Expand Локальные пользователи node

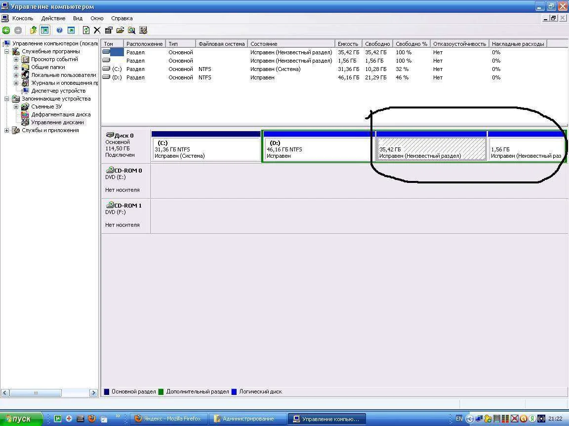coord(16,75)
